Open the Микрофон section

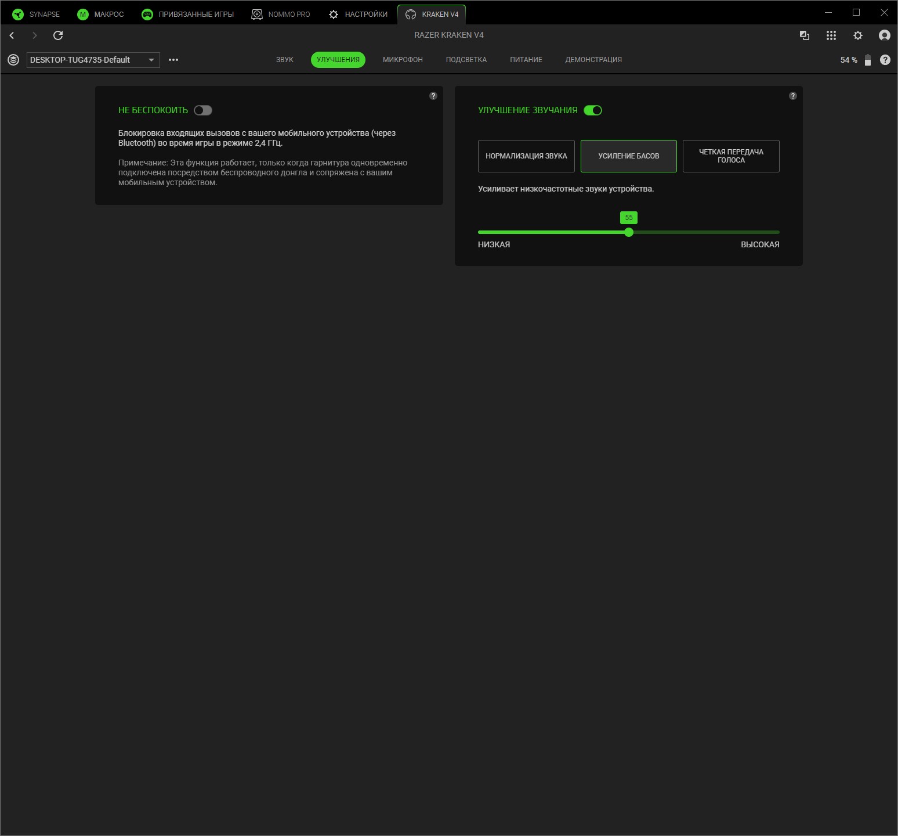(x=403, y=60)
